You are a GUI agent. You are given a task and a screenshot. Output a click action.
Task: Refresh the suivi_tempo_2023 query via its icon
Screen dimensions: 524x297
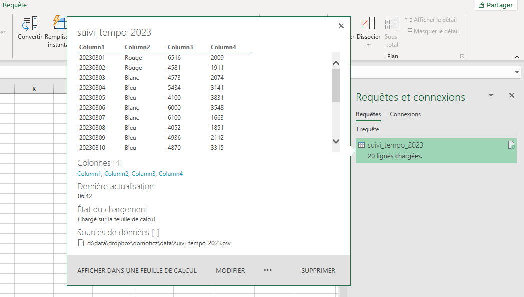click(x=511, y=145)
